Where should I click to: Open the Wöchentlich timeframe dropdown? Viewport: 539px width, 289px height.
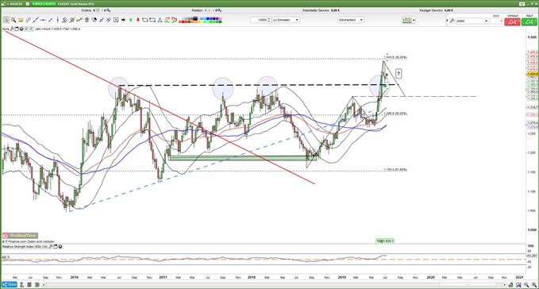click(x=351, y=21)
